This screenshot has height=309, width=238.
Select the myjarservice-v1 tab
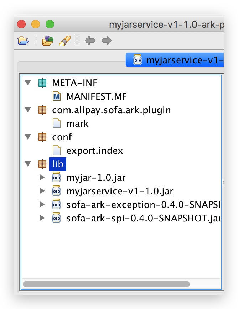coord(175,60)
